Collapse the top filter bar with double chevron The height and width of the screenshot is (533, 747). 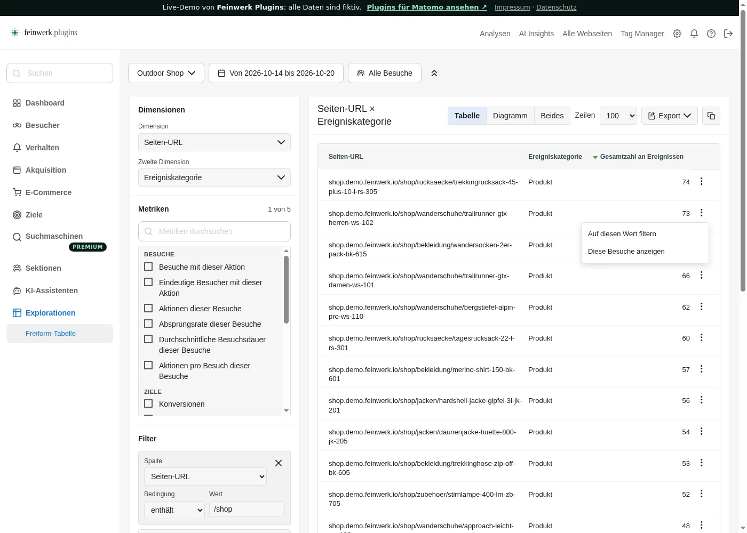[x=434, y=73]
